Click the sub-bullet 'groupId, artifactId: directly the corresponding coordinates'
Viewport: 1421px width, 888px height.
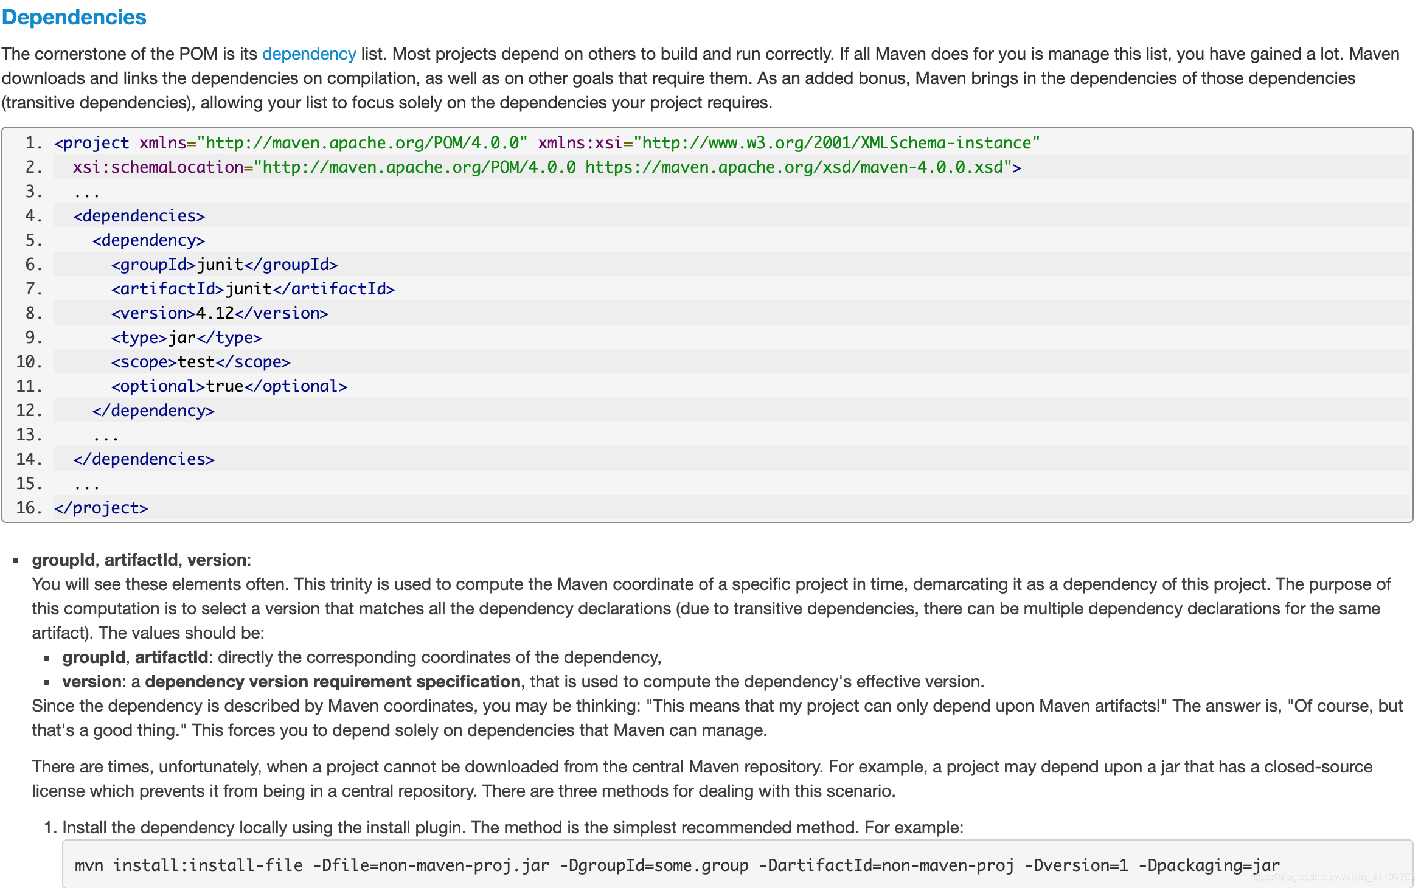pyautogui.click(x=362, y=657)
